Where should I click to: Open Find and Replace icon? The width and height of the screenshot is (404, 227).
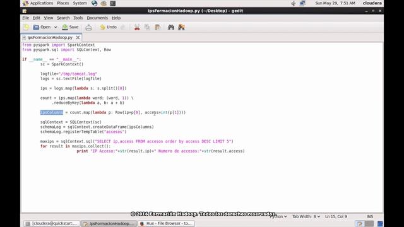coord(181,27)
